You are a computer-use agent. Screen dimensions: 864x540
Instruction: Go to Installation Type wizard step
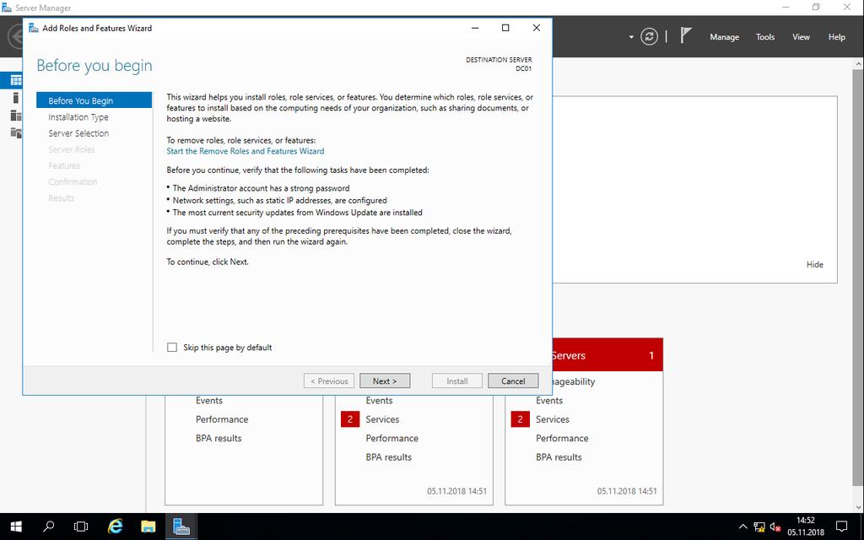pos(78,116)
